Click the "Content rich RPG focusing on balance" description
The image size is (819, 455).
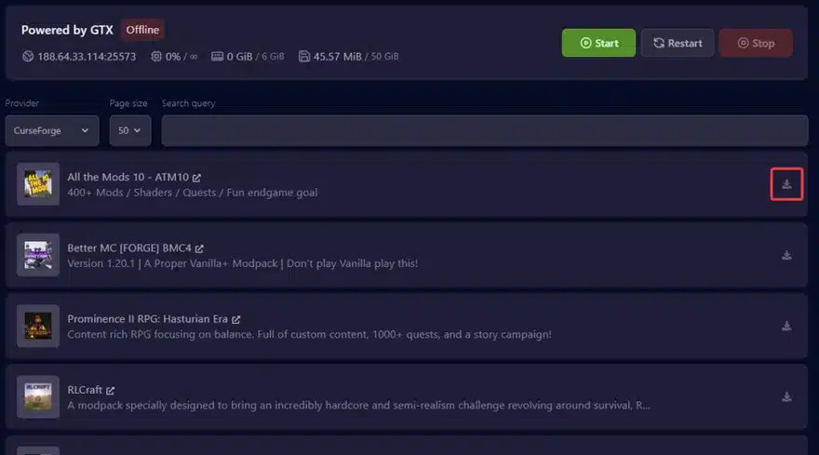coord(309,334)
